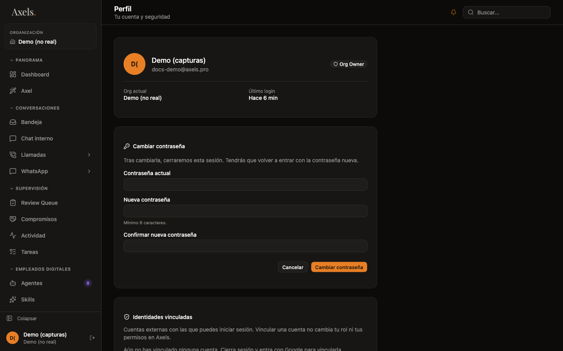Open the Chat interno page
The width and height of the screenshot is (563, 351).
50,138
